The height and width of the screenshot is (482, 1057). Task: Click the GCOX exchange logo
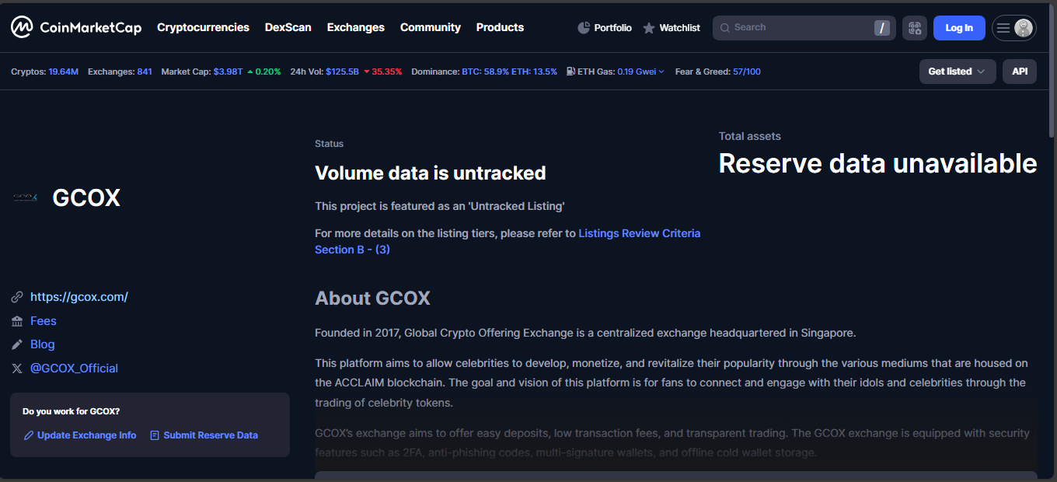pyautogui.click(x=25, y=197)
